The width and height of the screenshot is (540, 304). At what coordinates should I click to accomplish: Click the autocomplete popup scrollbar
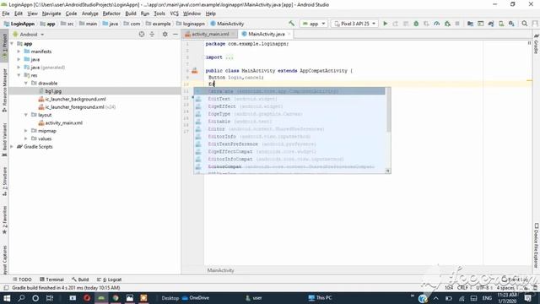pyautogui.click(x=388, y=110)
